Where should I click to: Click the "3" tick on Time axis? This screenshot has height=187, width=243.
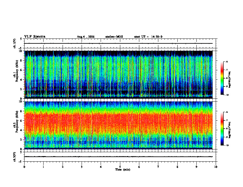(x=82, y=167)
